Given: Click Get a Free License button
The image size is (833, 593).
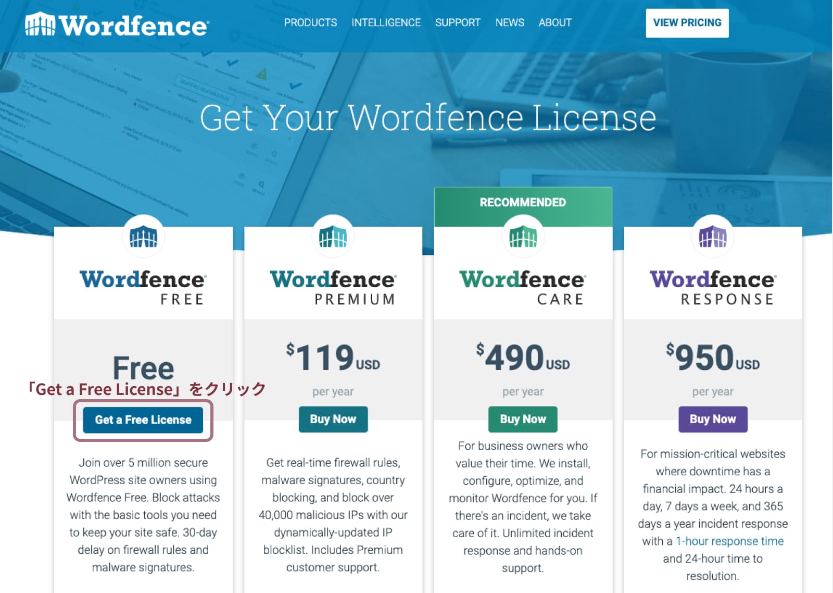Looking at the screenshot, I should click(x=143, y=419).
